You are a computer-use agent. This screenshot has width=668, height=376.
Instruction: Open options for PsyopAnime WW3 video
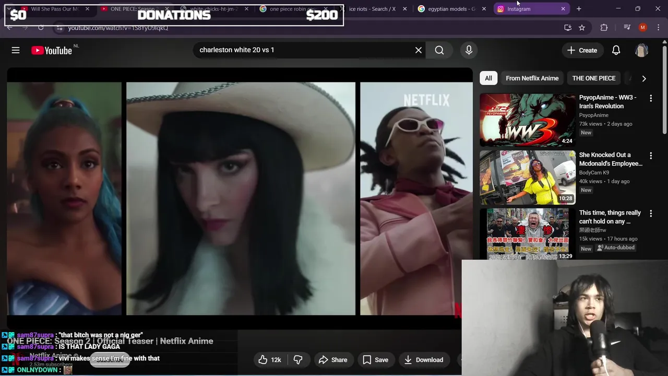coord(651,98)
